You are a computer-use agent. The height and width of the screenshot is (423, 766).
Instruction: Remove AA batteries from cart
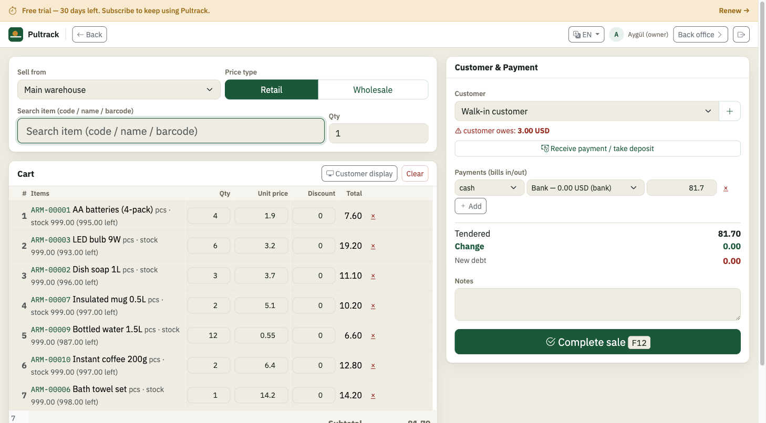(373, 216)
